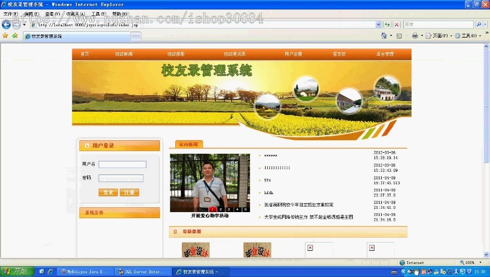490x277 pixels.
Task: Open the 文件(F) menu
Action: pos(11,14)
